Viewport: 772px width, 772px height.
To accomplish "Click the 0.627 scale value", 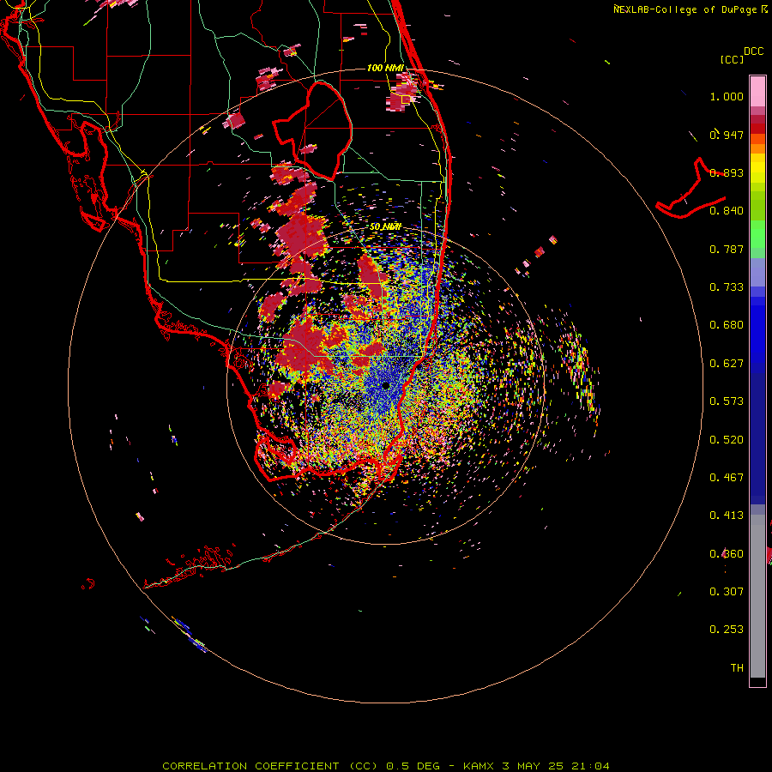I will pos(727,364).
